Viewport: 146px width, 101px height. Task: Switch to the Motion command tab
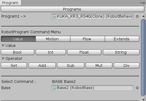pos(53,39)
